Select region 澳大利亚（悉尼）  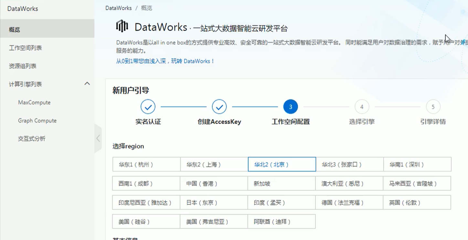tap(349, 183)
